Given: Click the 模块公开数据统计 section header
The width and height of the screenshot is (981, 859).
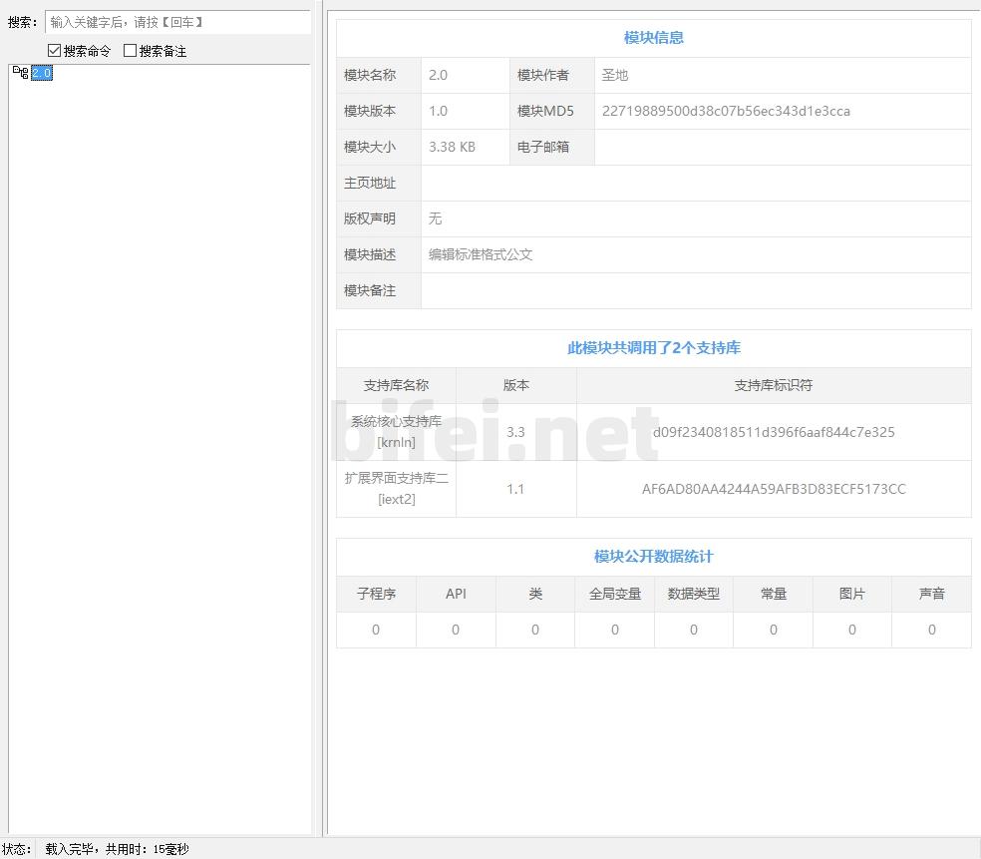Looking at the screenshot, I should click(653, 557).
